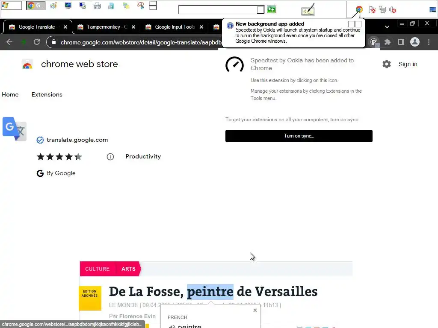Open the Paint shortcut in the taskbar
The width and height of the screenshot is (438, 328).
pyautogui.click(x=53, y=5)
